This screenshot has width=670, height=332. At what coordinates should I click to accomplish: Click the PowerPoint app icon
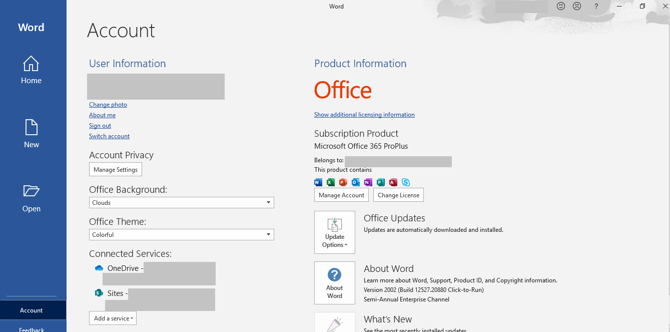(343, 182)
